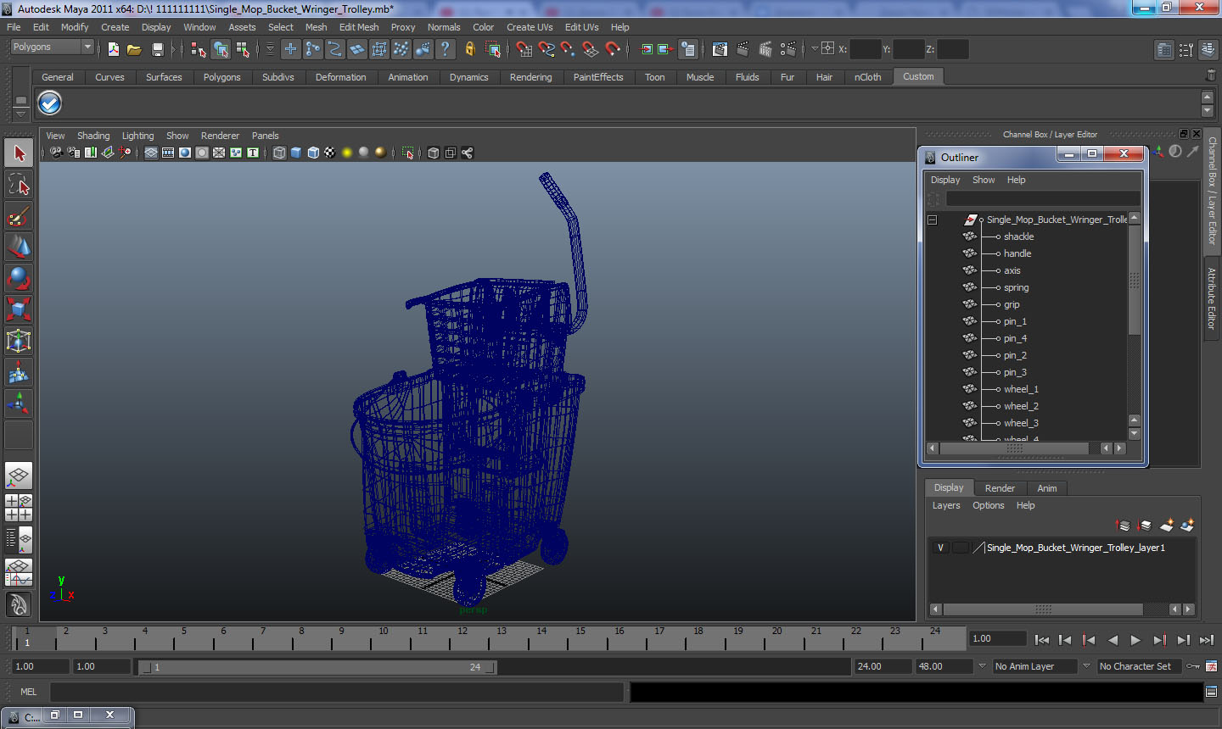Screen dimensions: 1222x729
Task: Activate the Lasso selection tool
Action: point(19,185)
